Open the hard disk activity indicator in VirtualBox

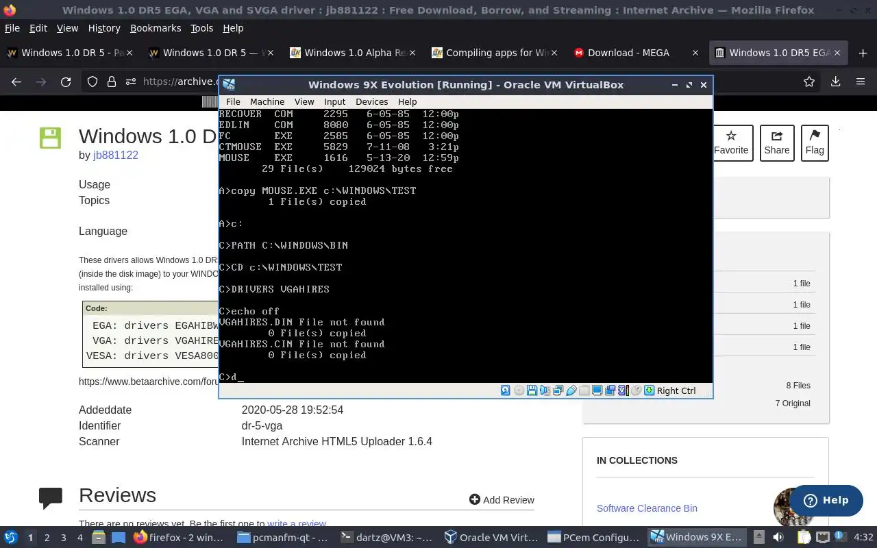[505, 390]
